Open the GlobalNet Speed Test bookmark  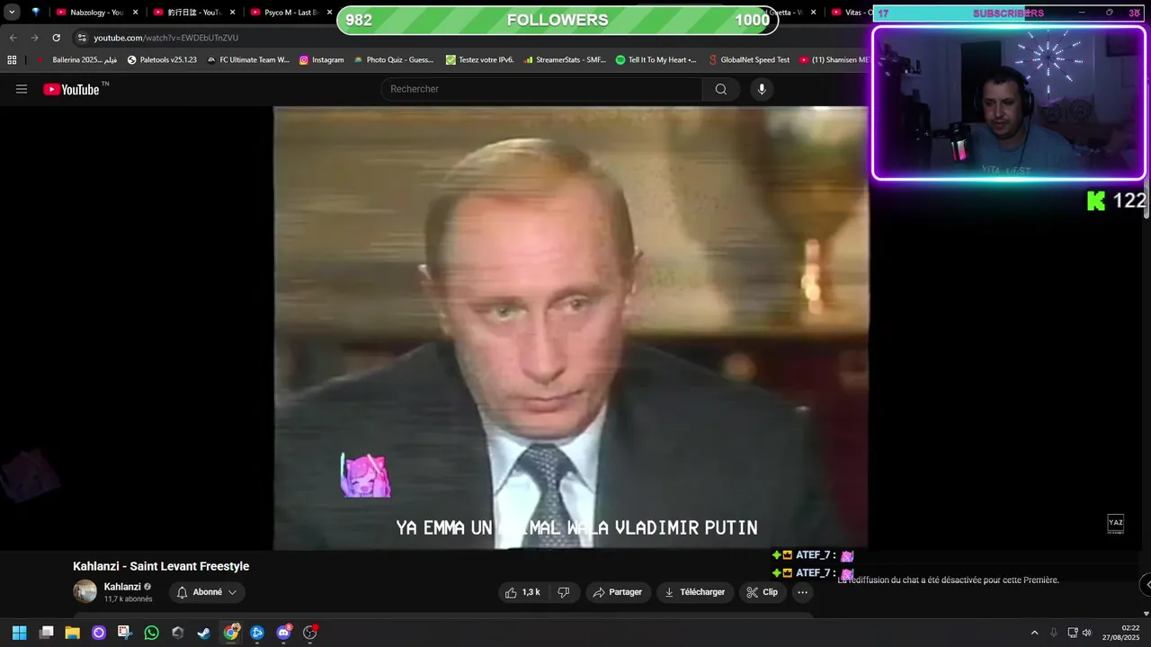748,60
